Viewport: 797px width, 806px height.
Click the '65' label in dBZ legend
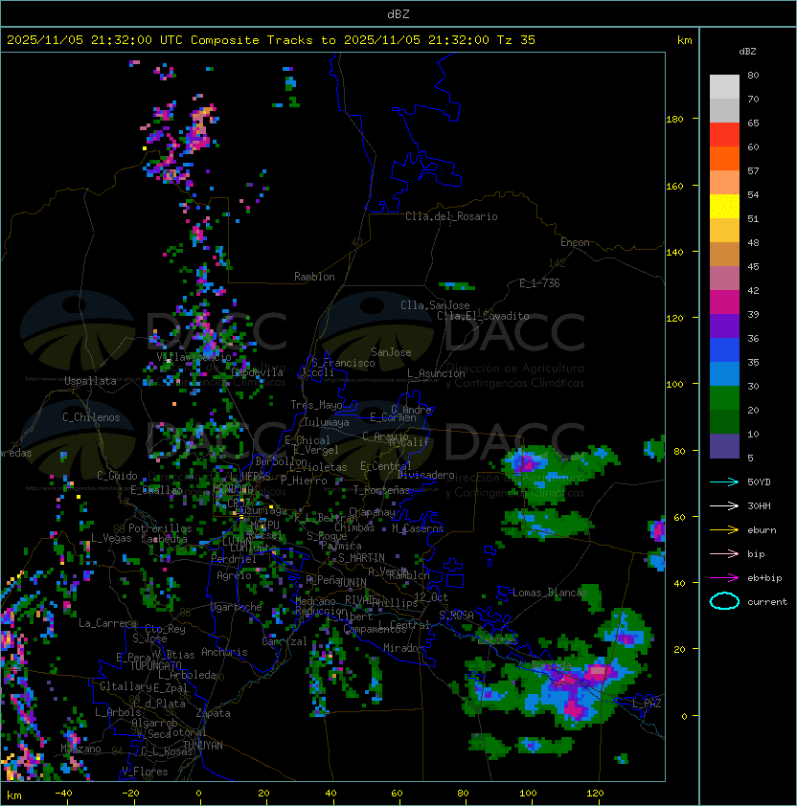(753, 123)
